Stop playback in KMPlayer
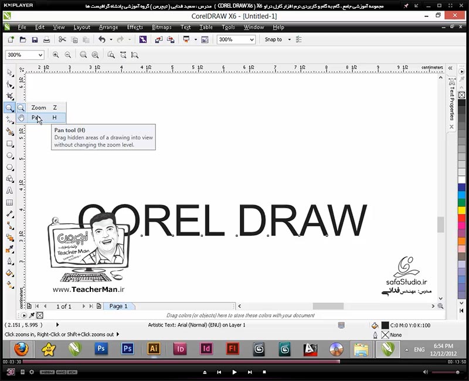This screenshot has height=381, width=469. click(264, 372)
